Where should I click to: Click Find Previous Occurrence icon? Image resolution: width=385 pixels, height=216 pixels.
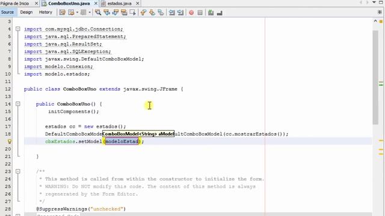(x=106, y=13)
